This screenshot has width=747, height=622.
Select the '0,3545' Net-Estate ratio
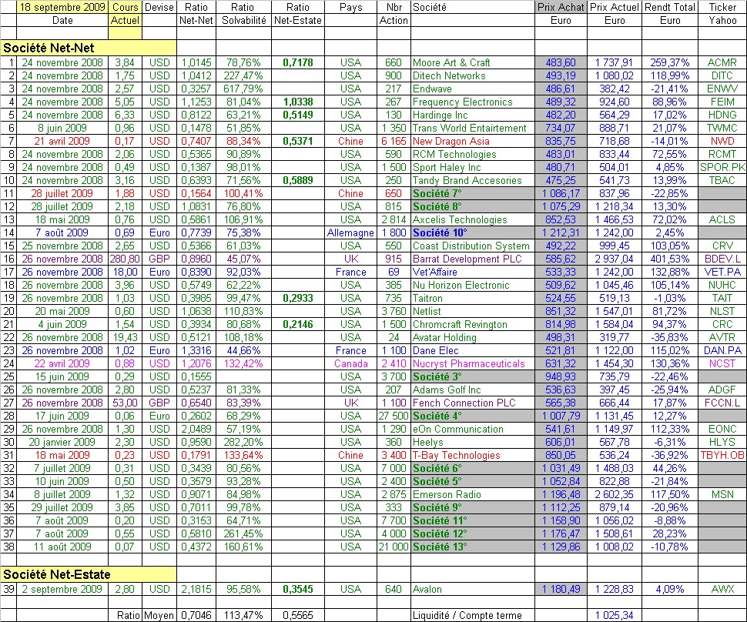pyautogui.click(x=298, y=589)
